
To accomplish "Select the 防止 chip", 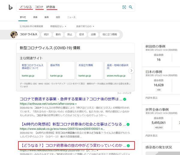I will click(70, 34).
